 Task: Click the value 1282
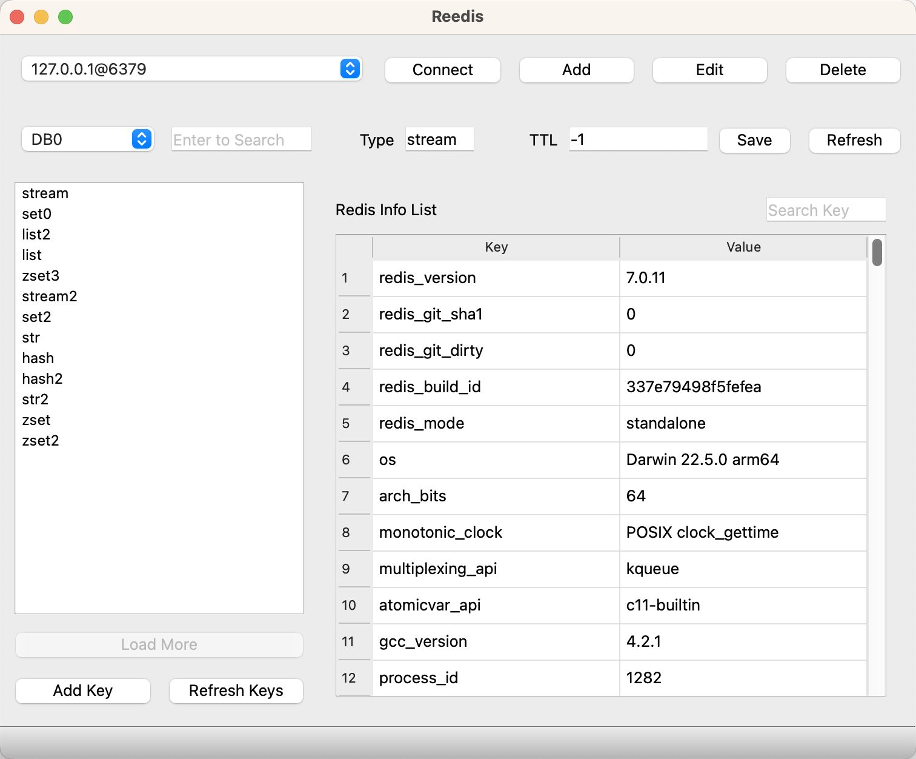tap(743, 678)
